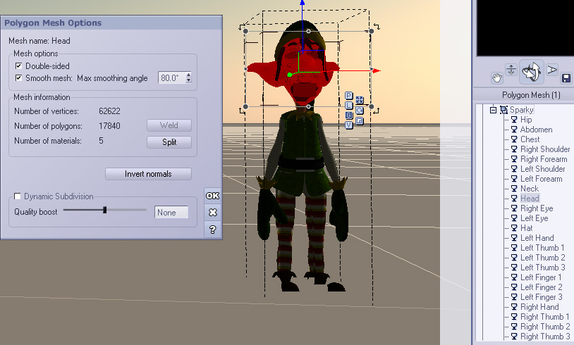Enable the Dynamic Subdivision checkbox
Image resolution: width=574 pixels, height=345 pixels.
click(x=17, y=196)
